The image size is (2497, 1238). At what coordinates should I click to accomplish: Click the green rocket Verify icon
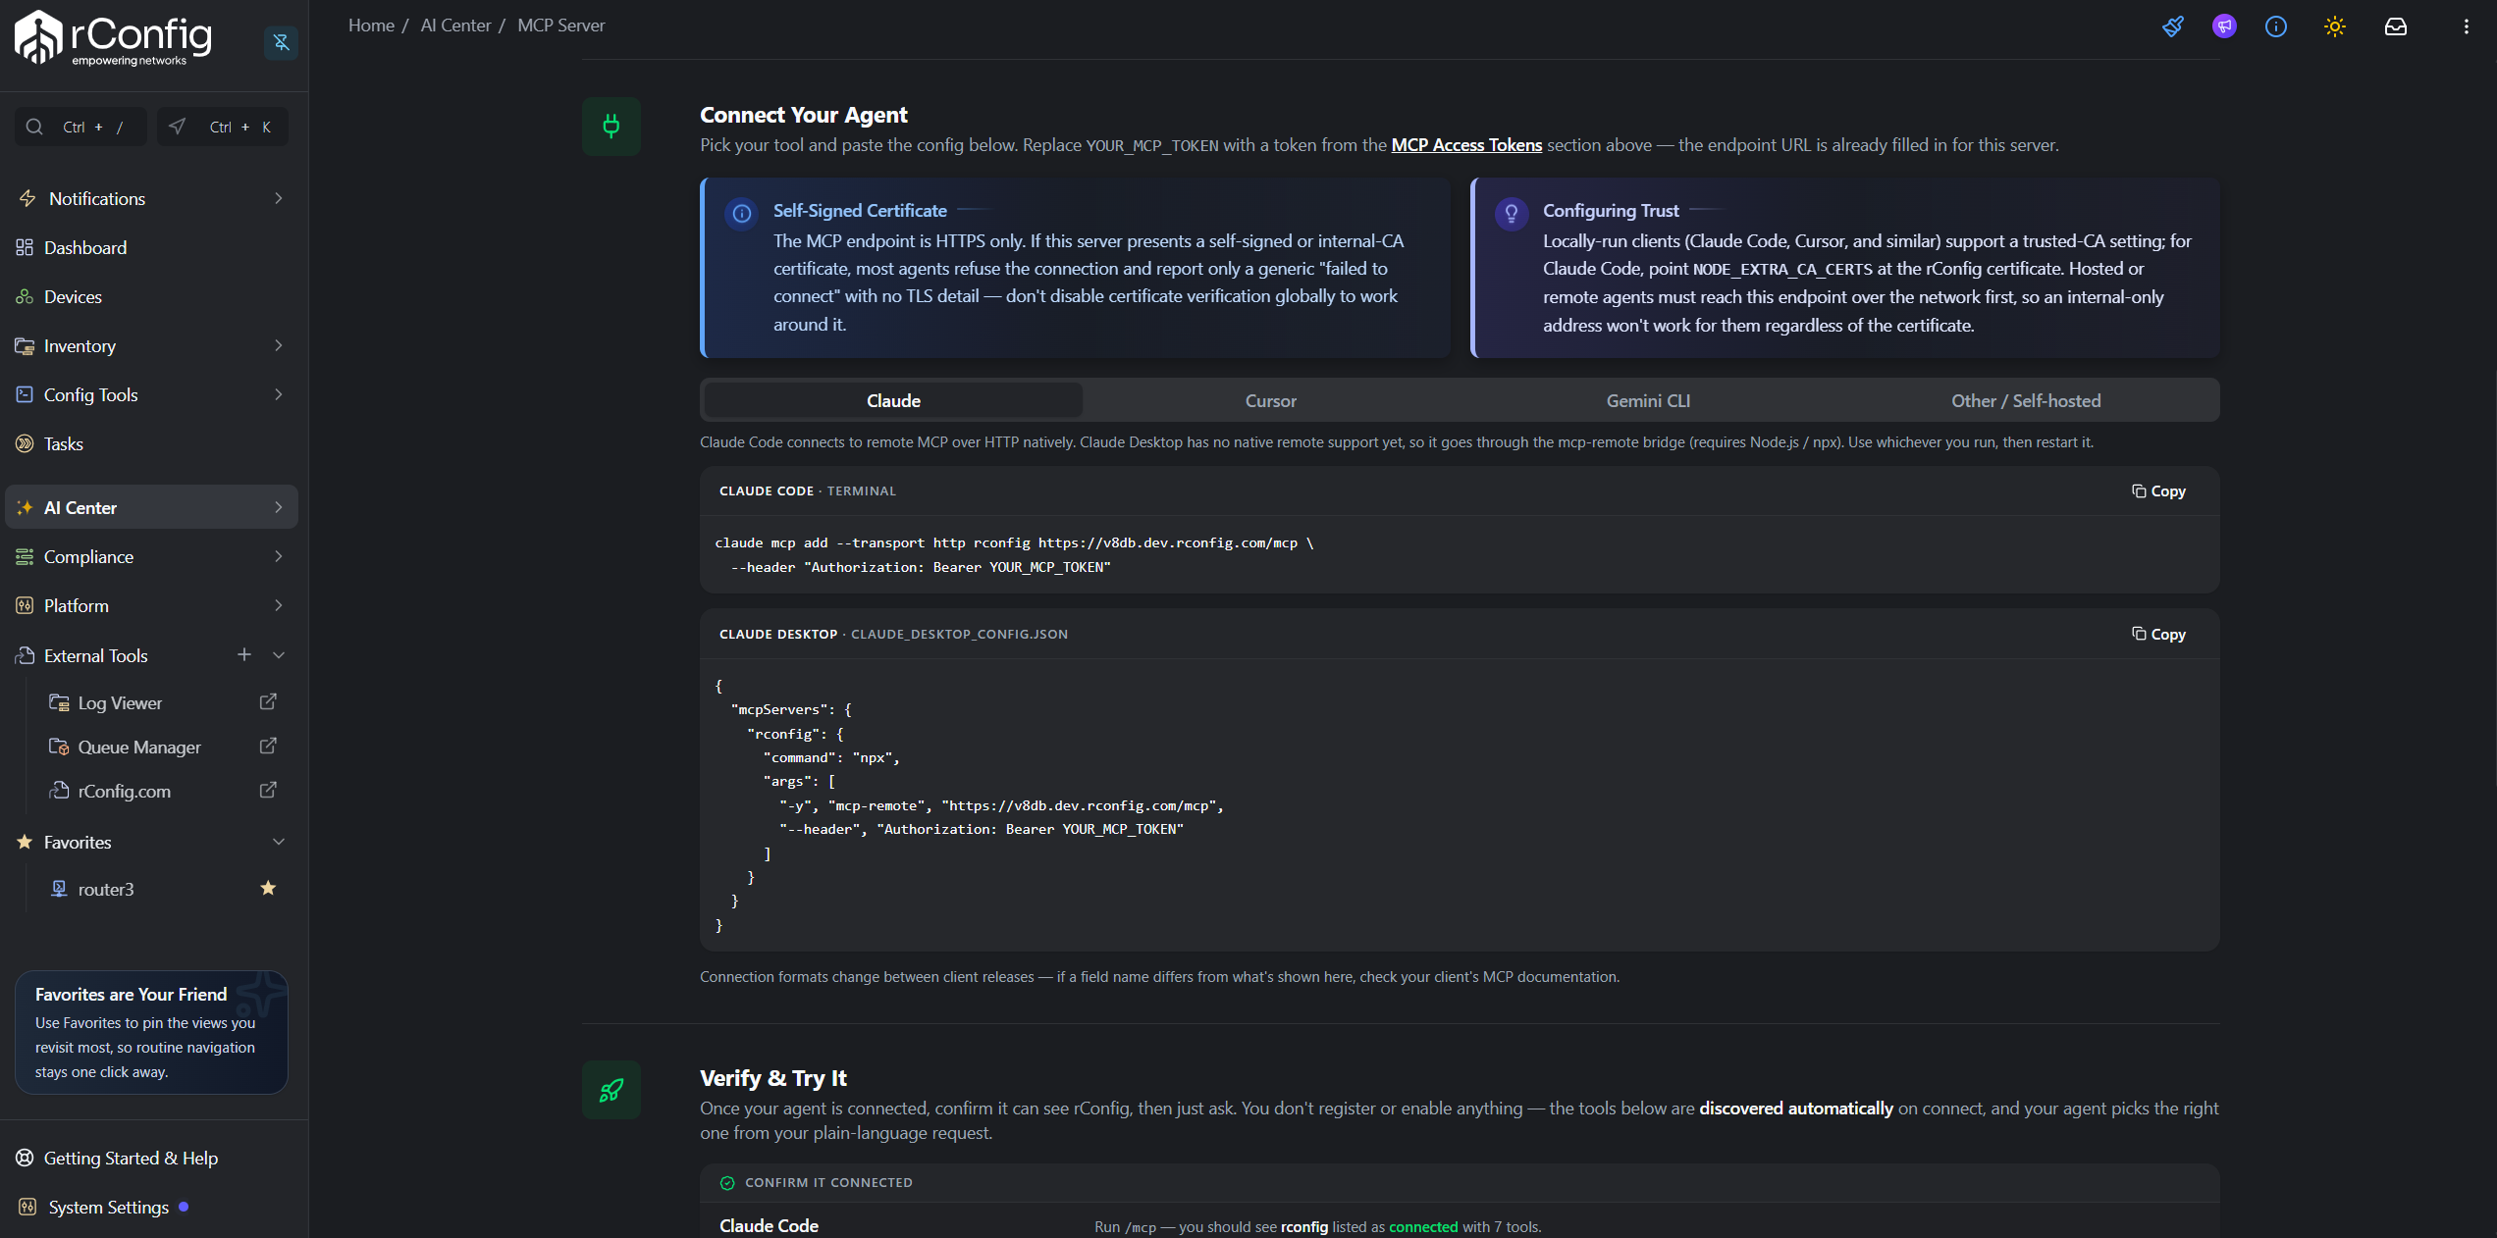pos(611,1090)
